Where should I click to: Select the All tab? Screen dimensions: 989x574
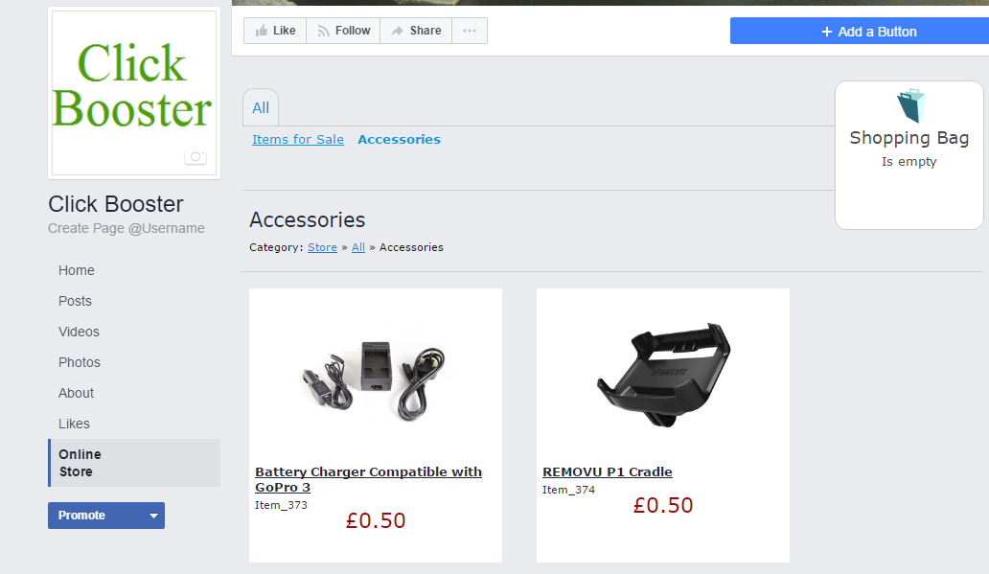[x=261, y=108]
